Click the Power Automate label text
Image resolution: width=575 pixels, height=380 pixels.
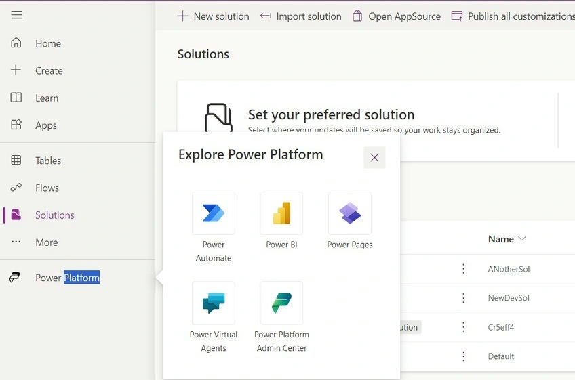click(x=214, y=251)
